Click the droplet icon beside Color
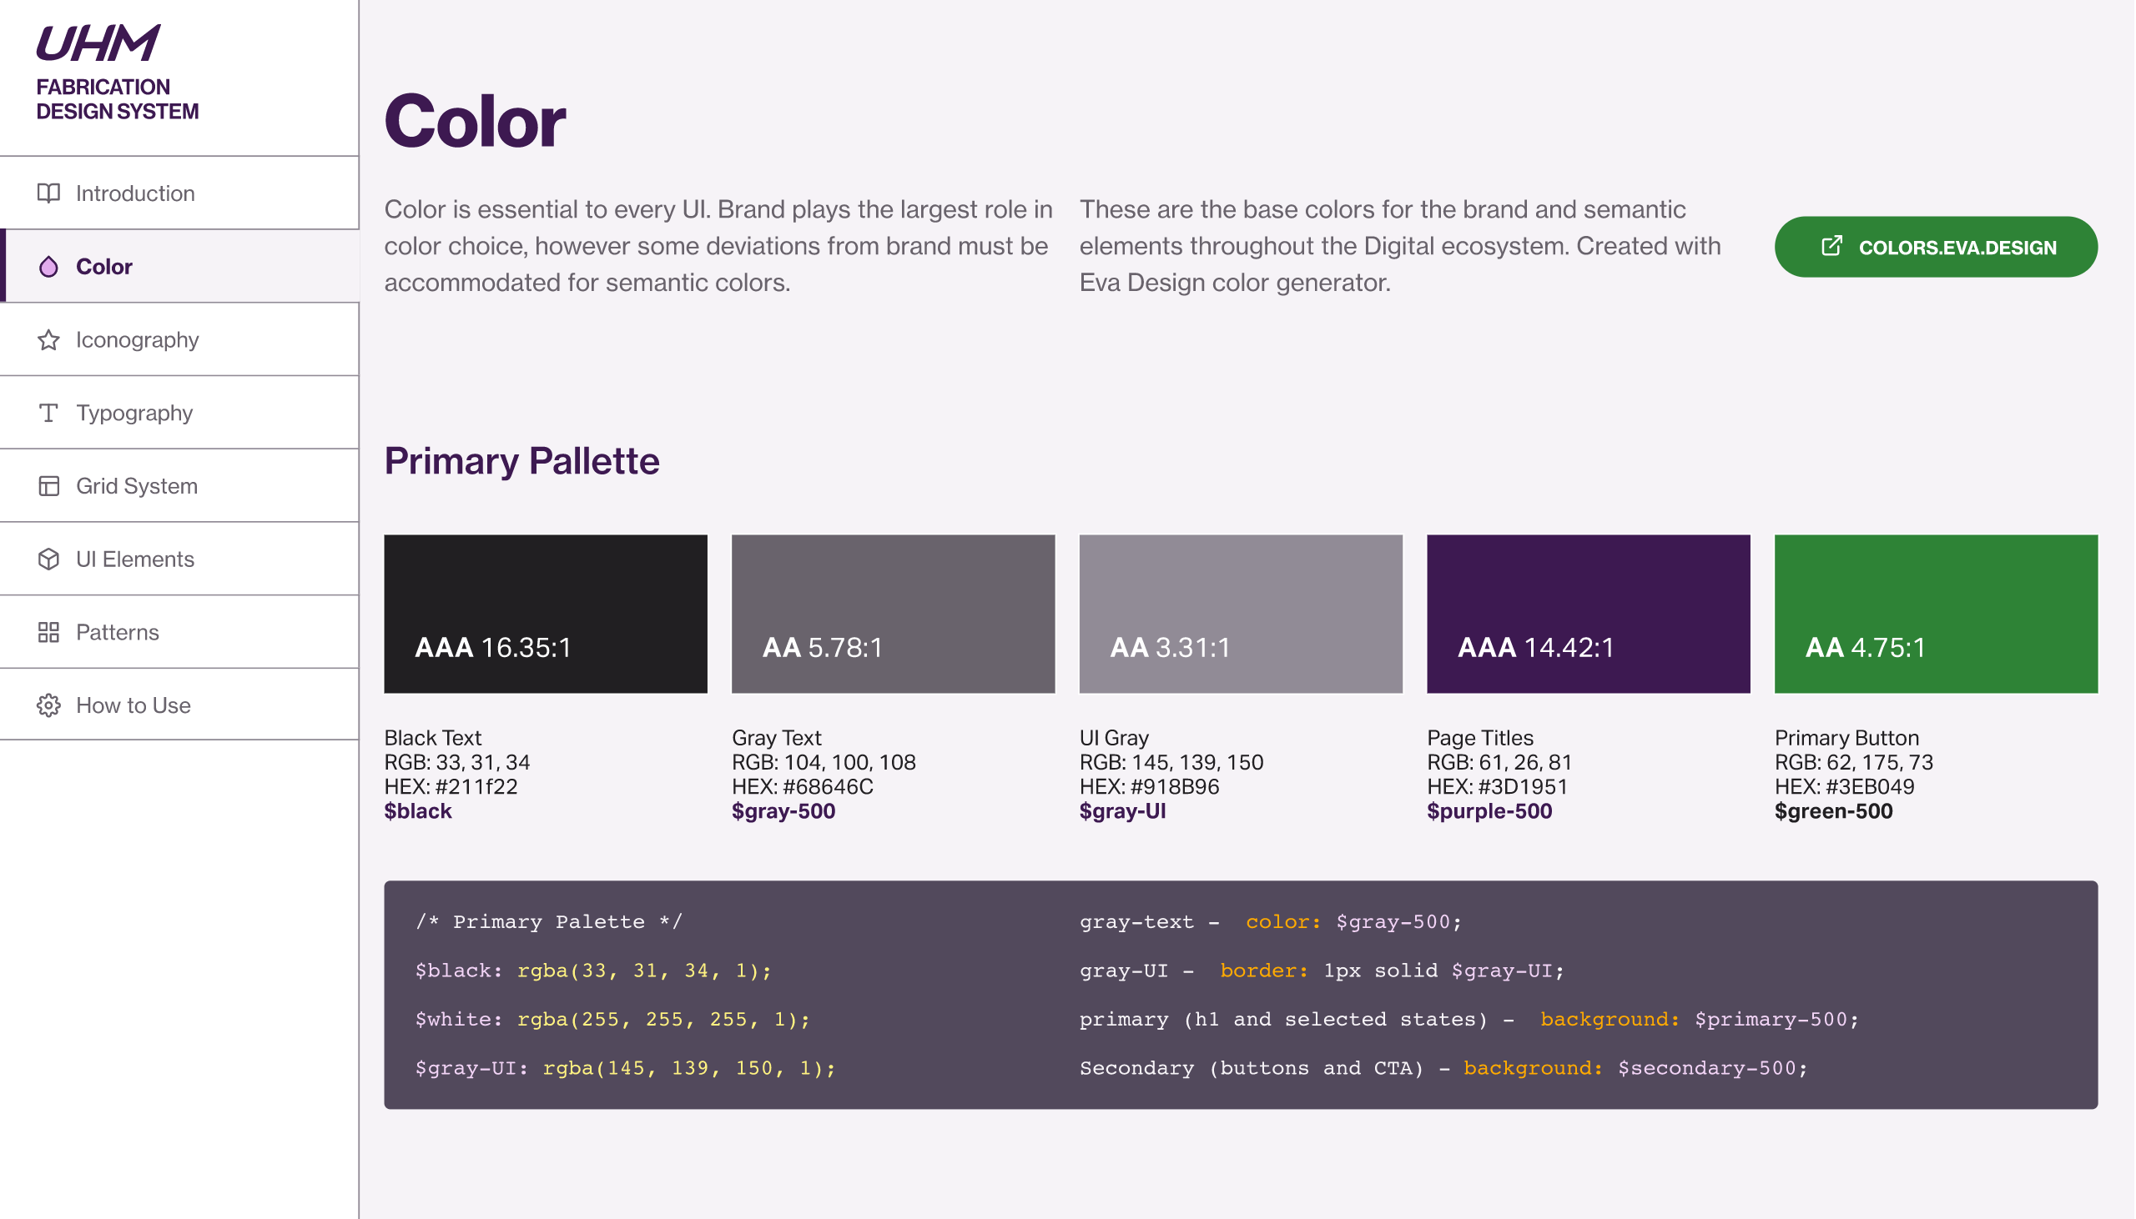Image resolution: width=2136 pixels, height=1219 pixels. coord(48,266)
